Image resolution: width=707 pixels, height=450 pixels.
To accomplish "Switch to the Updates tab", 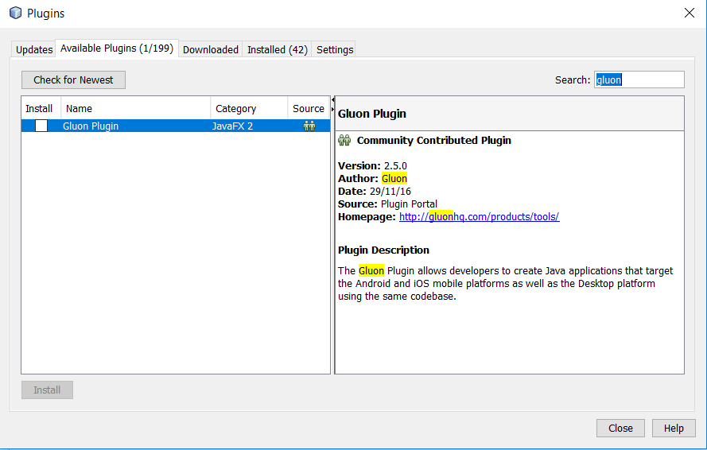I will (34, 49).
